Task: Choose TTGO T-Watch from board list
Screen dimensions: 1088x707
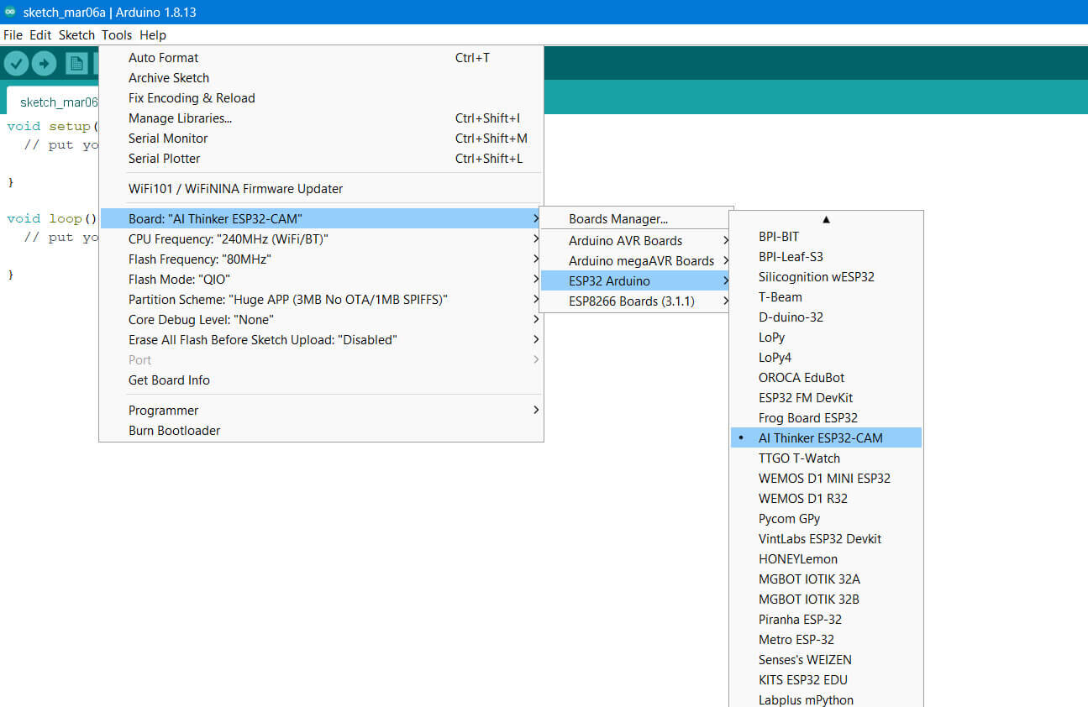Action: tap(798, 458)
